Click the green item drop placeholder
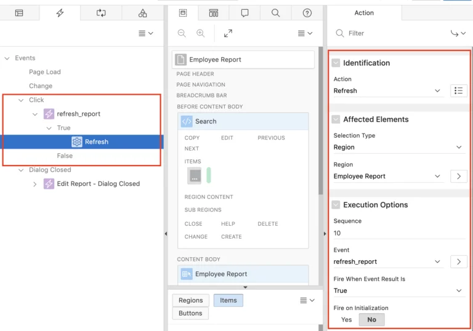The width and height of the screenshot is (473, 331). pos(209,175)
